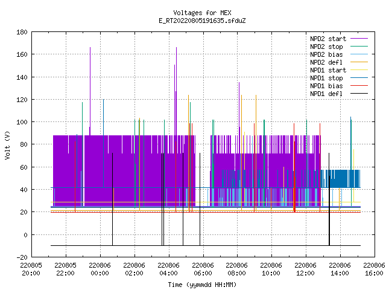Click the 'NPD1 stop' legend label
The height and width of the screenshot is (290, 386).
[x=326, y=78]
